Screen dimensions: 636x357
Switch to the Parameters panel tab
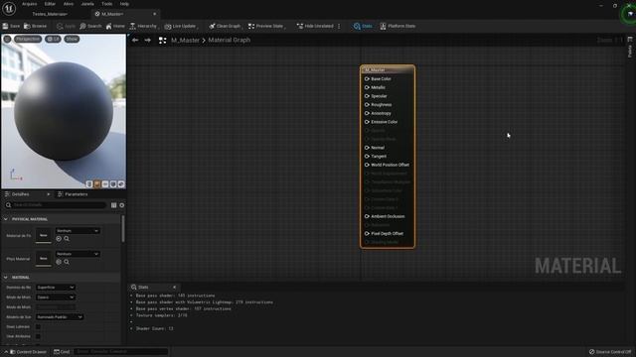tap(73, 194)
